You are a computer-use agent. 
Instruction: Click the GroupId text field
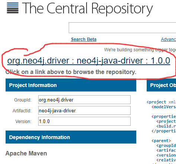click(84, 100)
